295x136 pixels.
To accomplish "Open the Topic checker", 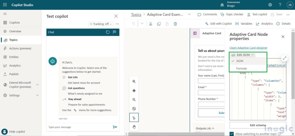I will tap(232, 14).
